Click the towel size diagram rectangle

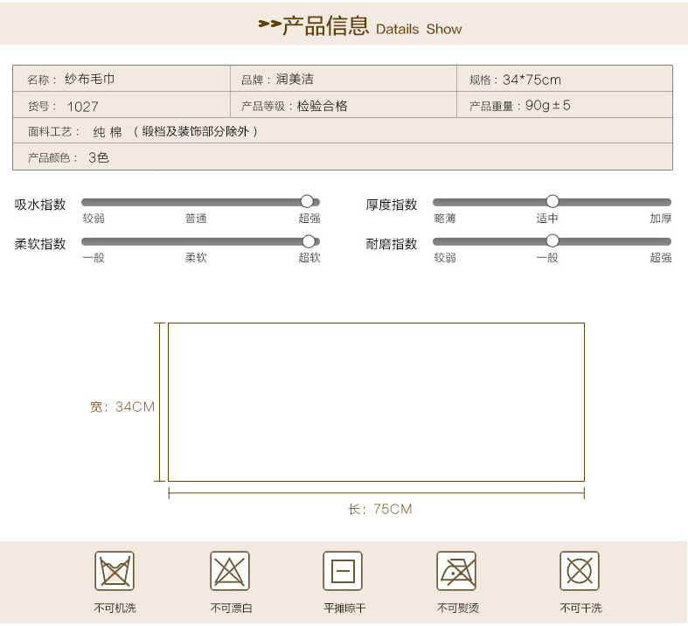click(376, 402)
